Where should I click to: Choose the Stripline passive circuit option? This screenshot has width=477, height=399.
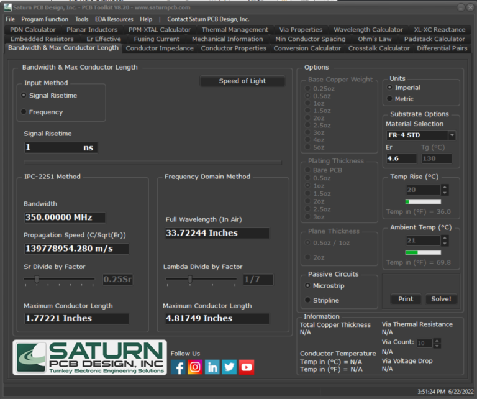[x=308, y=300]
